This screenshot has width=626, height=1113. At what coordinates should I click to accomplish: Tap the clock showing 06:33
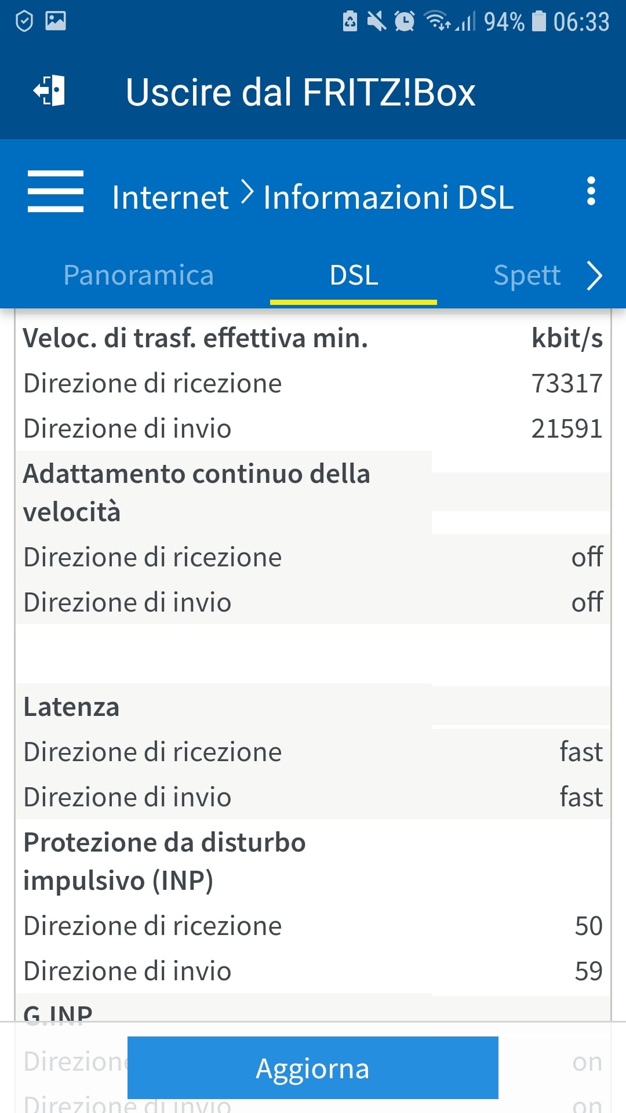(581, 22)
